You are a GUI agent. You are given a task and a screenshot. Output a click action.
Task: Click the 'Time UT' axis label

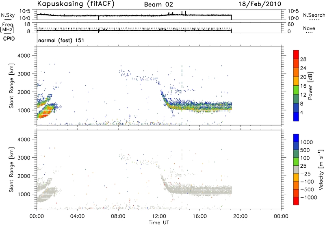pyautogui.click(x=159, y=223)
